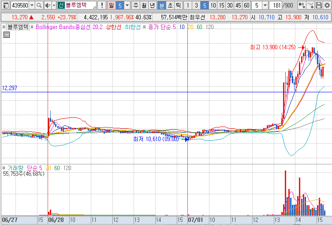Click the 상한선 upper band label
This screenshot has height=225, width=332.
(114, 27)
